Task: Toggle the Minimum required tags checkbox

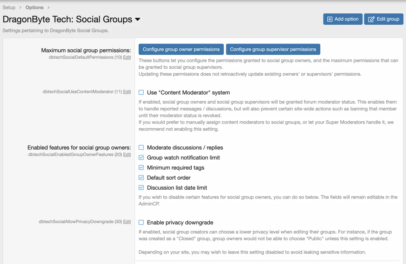Action: click(141, 168)
